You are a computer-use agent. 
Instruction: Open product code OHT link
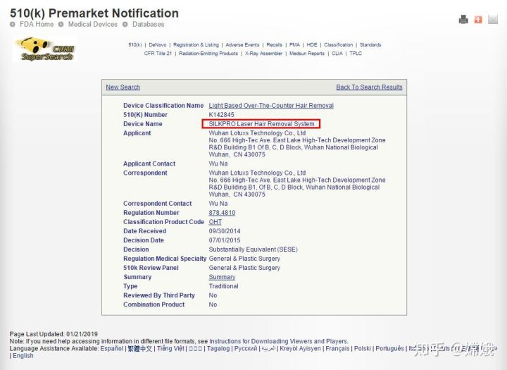click(x=215, y=222)
